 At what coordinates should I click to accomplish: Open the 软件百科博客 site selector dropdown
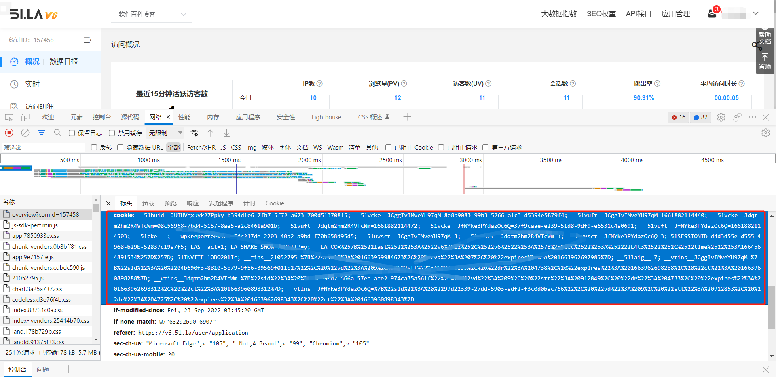tap(152, 14)
